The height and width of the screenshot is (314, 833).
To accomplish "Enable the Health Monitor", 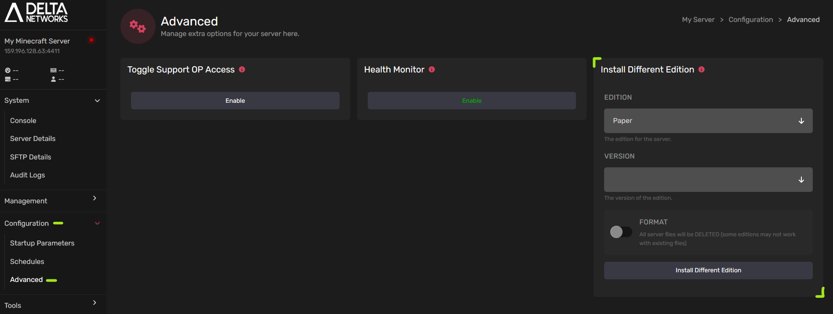I will 472,101.
